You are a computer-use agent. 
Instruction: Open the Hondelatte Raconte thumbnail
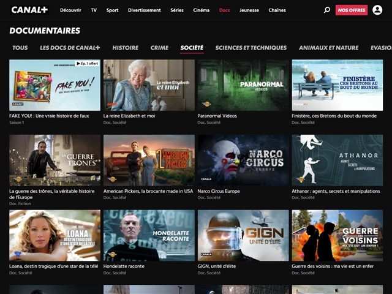point(149,235)
